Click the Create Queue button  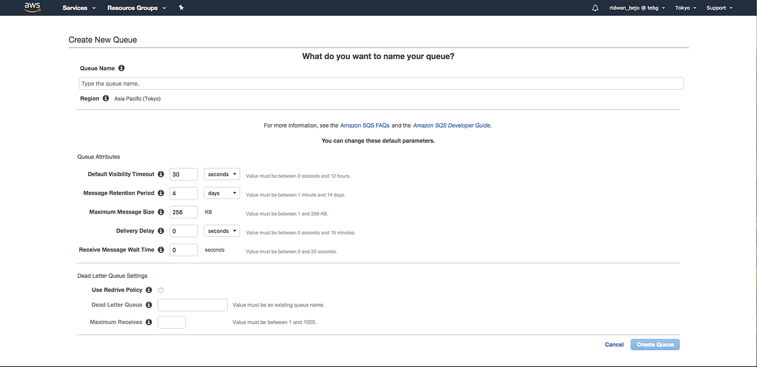[x=655, y=344]
